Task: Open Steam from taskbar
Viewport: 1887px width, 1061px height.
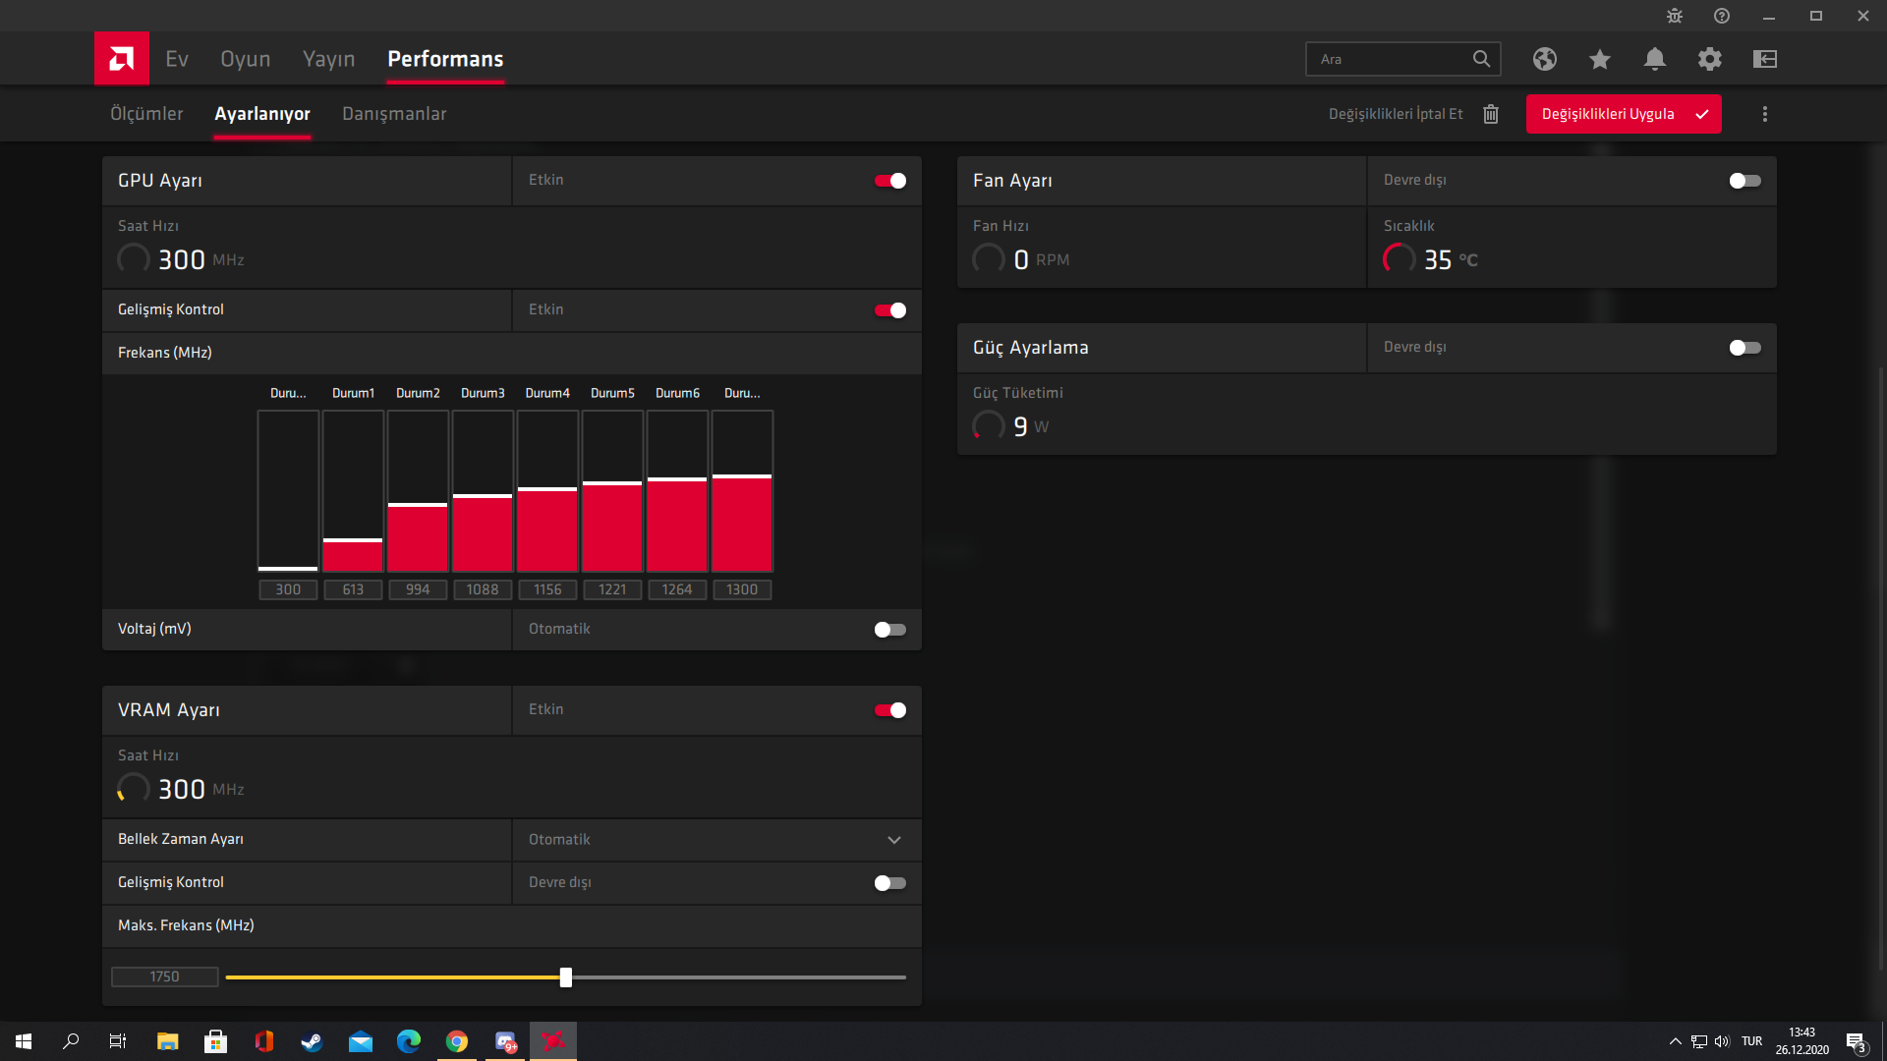Action: [x=313, y=1041]
